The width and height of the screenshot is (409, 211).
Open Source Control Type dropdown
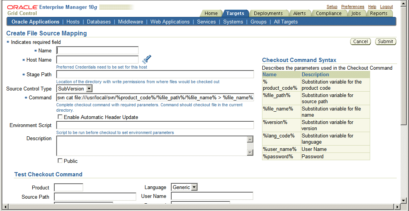click(x=75, y=89)
